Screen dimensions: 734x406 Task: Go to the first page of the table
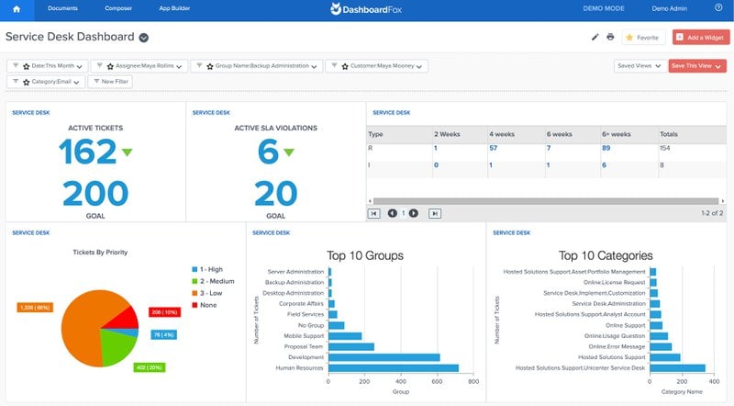(374, 213)
